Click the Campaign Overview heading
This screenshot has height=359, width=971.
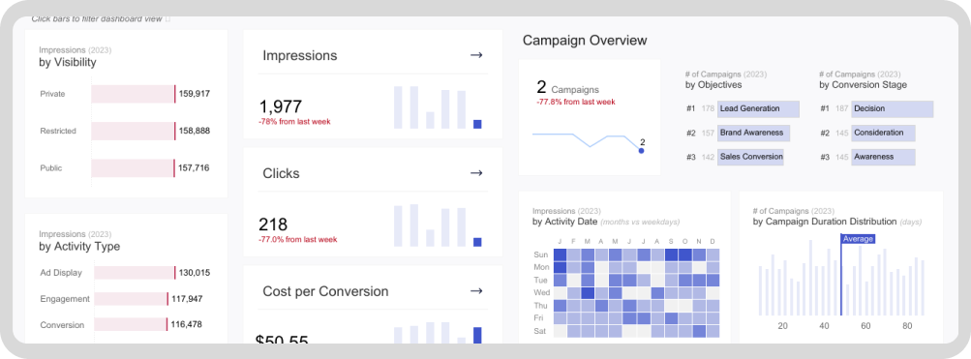pos(585,41)
